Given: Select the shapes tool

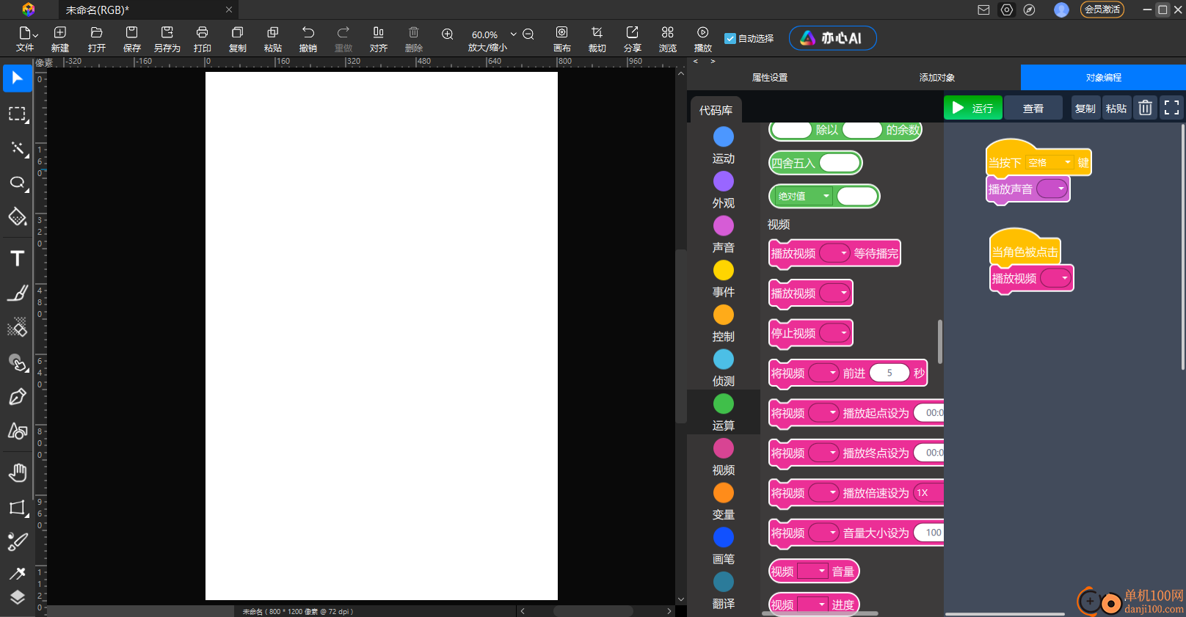Looking at the screenshot, I should pos(18,431).
